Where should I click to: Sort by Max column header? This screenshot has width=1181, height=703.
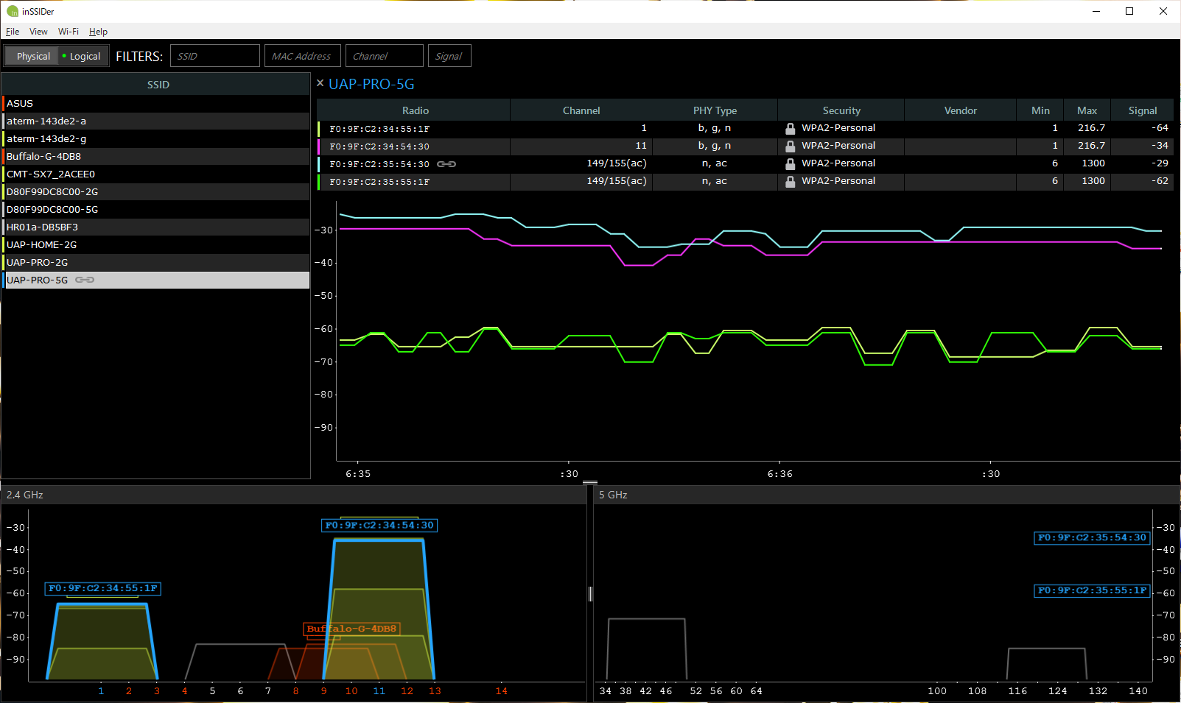tap(1087, 110)
